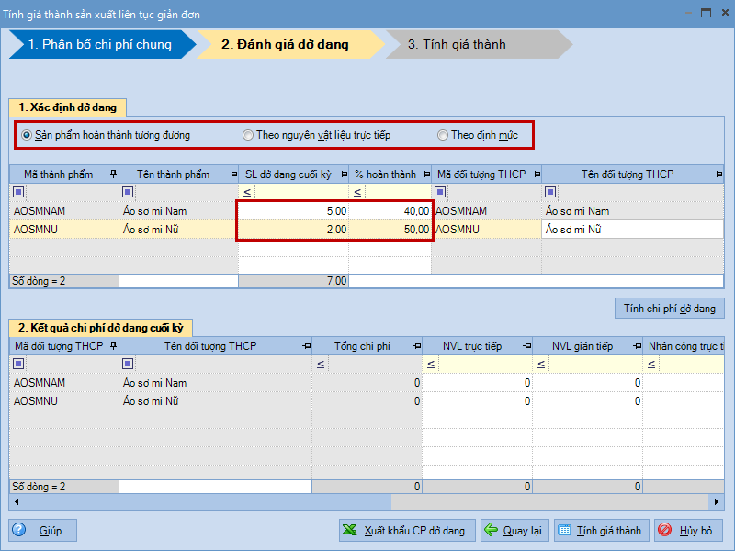
Task: Select AOSMNAM row in results grid
Action: point(367,382)
